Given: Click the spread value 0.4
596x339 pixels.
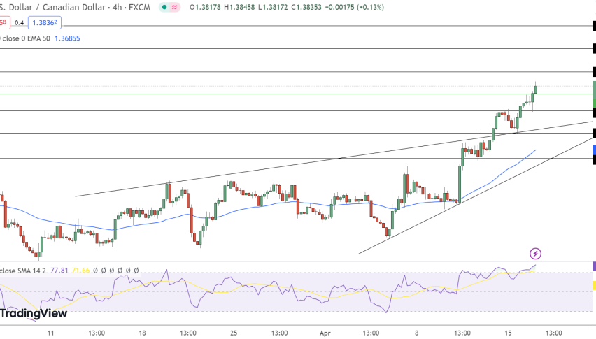Looking at the screenshot, I should pyautogui.click(x=19, y=23).
